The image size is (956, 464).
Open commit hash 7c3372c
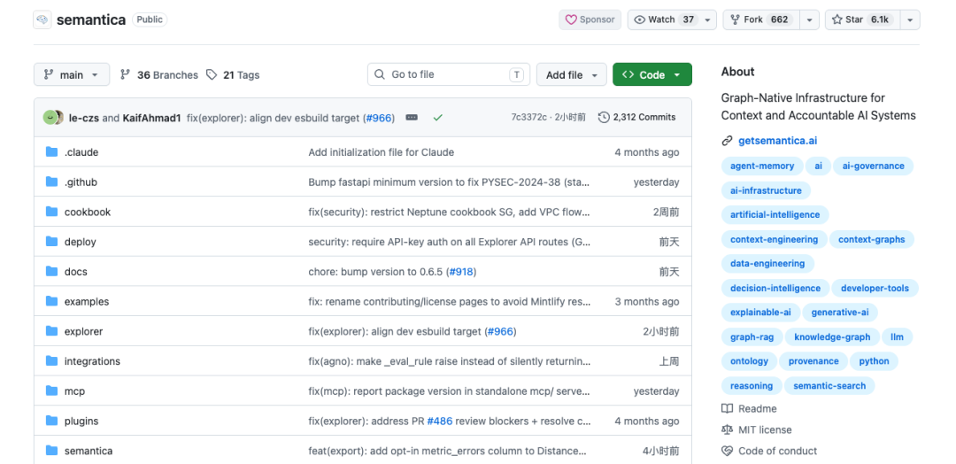coord(528,117)
